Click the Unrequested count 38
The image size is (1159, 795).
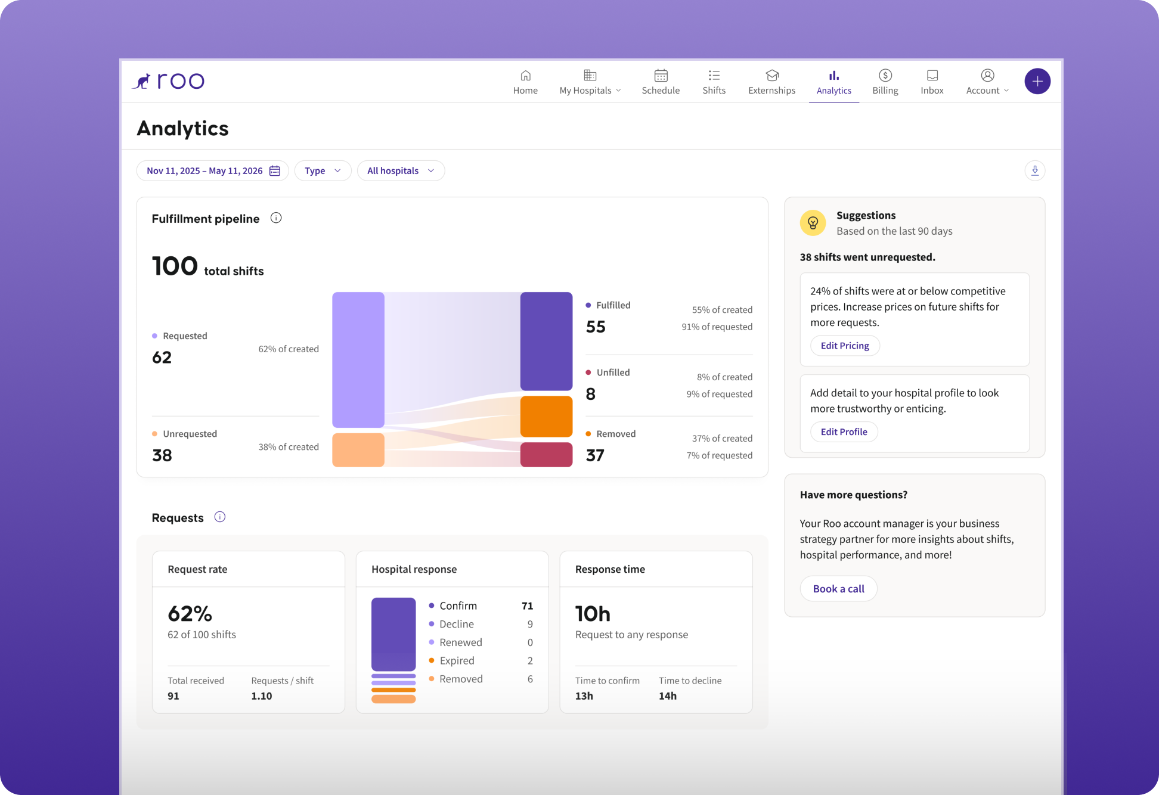[162, 455]
